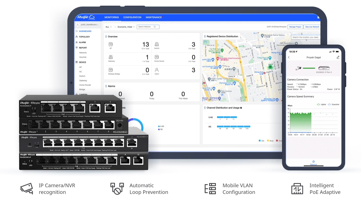Open the ALL network dropdown
The width and height of the screenshot is (361, 202).
click(108, 27)
